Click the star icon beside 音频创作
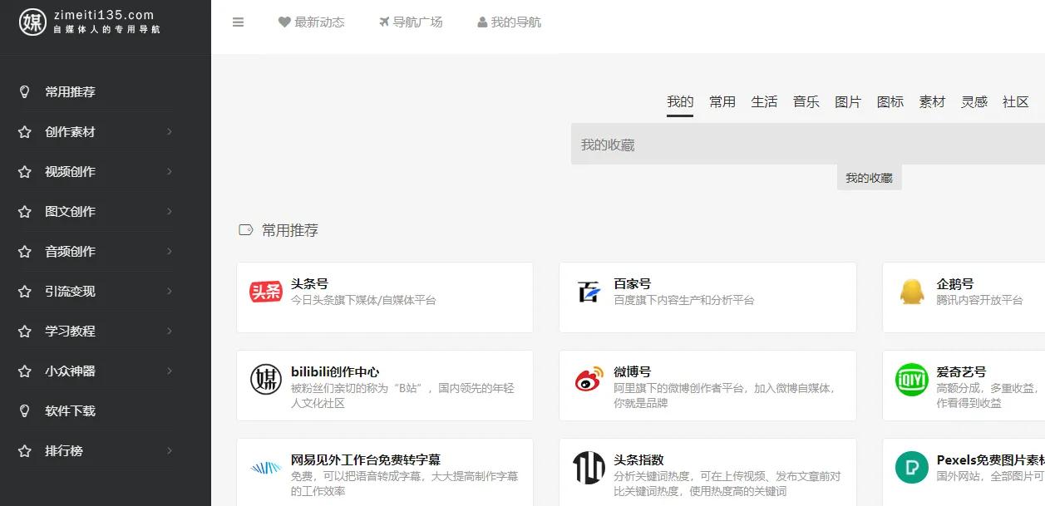The image size is (1045, 506). pyautogui.click(x=25, y=252)
